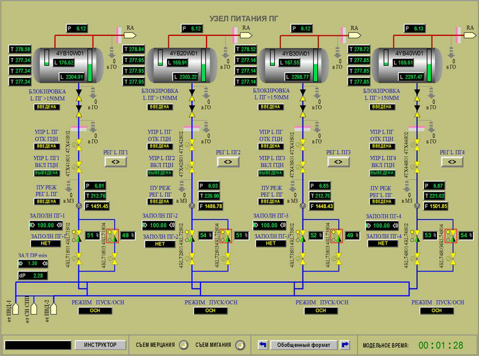
Task: Select control valve 4RL73S02
Action: coord(303,236)
